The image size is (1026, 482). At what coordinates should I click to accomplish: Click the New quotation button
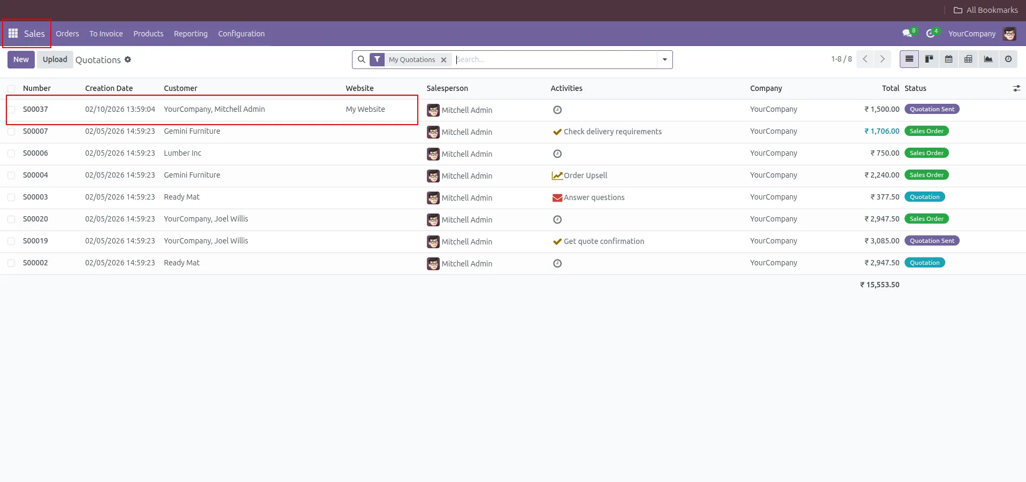pyautogui.click(x=21, y=59)
